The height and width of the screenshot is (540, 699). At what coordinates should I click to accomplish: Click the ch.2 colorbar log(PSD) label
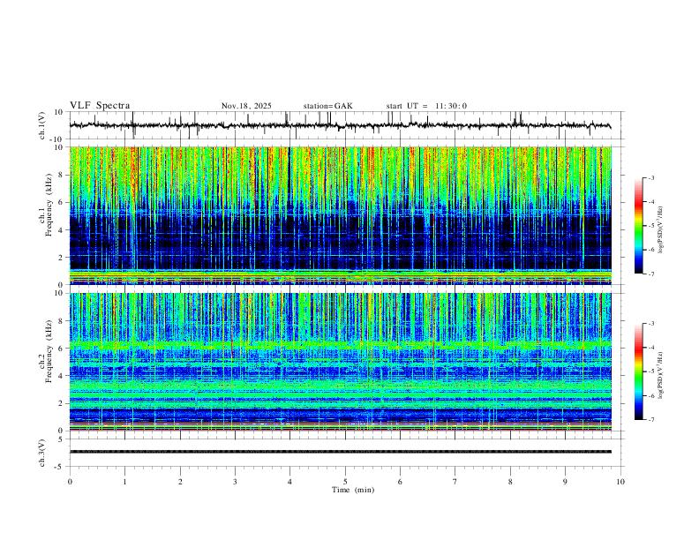(660, 375)
